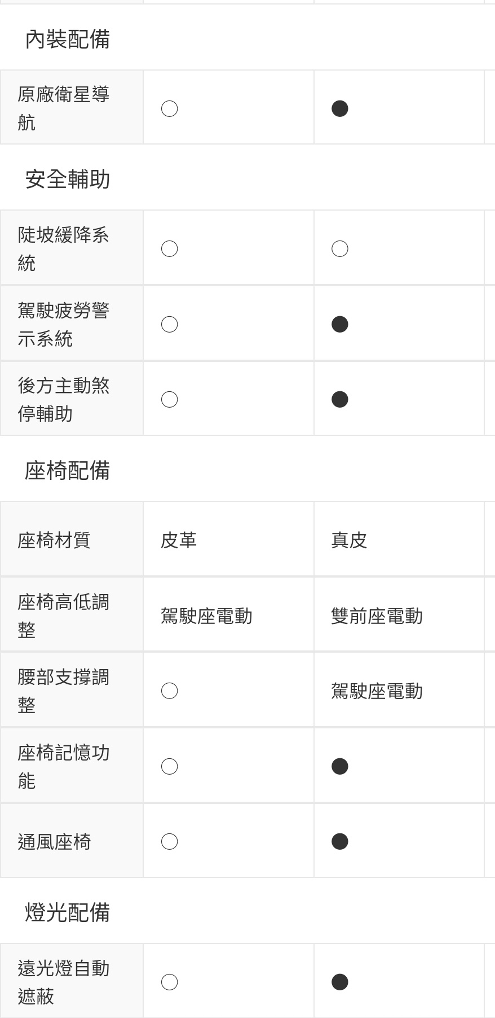Click the empty circle in the 遠光燈自動遮蔽 row

point(169,982)
